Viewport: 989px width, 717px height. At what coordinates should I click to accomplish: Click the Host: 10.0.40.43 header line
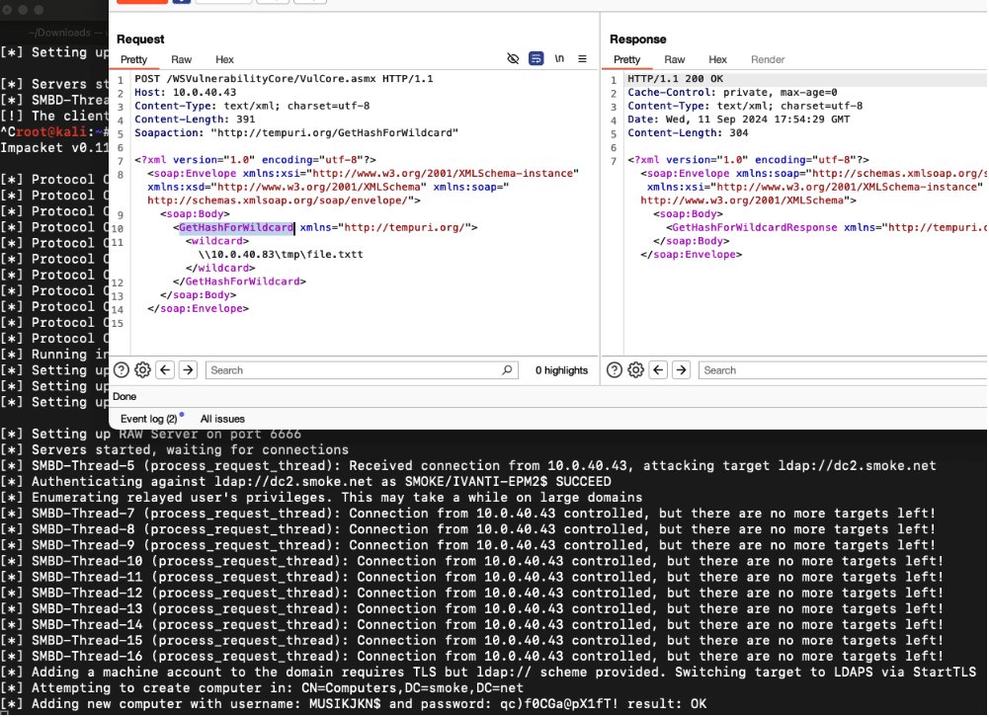pos(186,92)
